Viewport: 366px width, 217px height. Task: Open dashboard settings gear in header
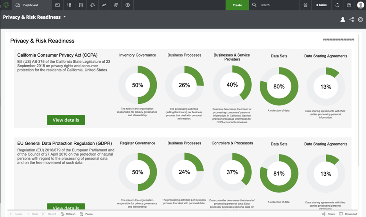pyautogui.click(x=361, y=20)
